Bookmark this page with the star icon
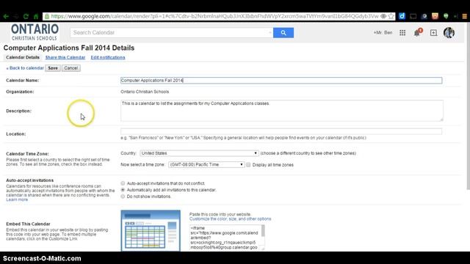 pos(391,16)
